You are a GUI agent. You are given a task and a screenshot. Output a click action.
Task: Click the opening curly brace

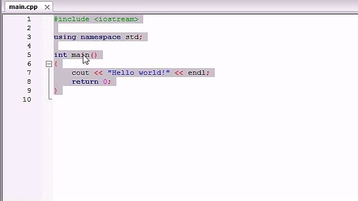tap(56, 64)
